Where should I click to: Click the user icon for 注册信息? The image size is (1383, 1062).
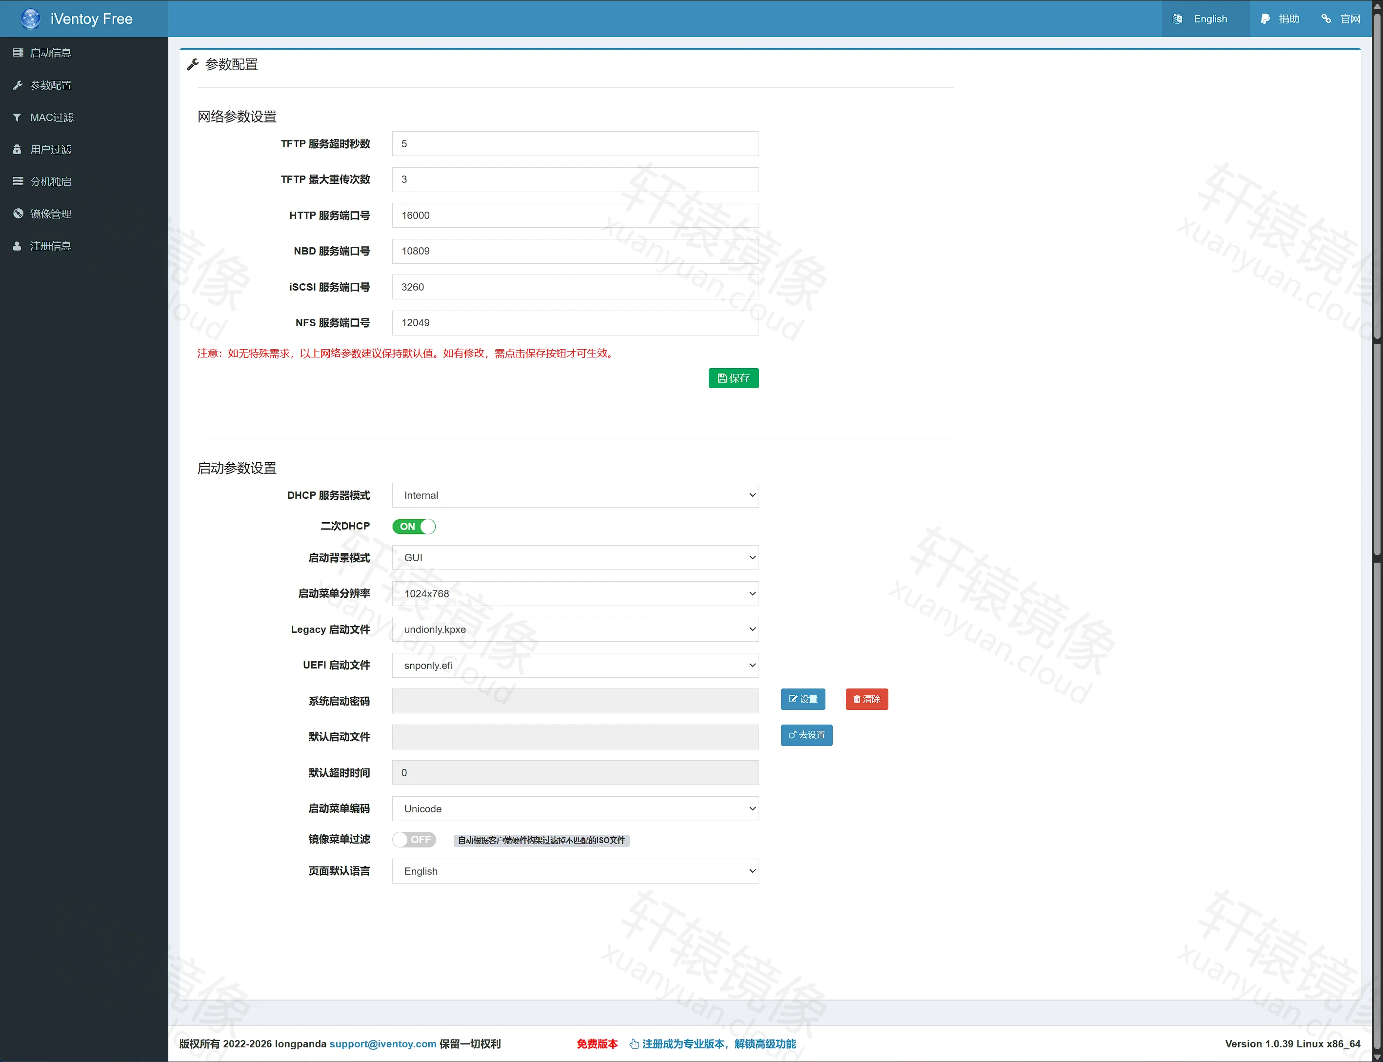(18, 246)
